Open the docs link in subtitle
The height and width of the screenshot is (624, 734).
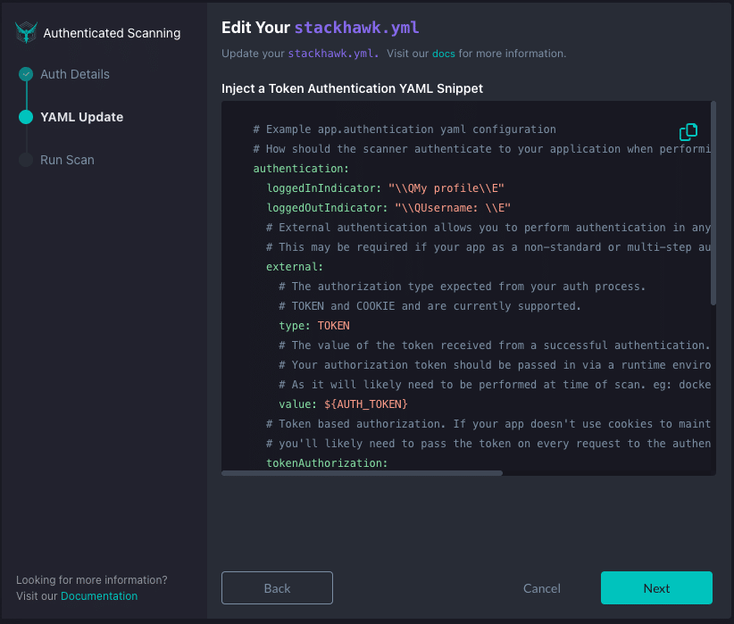(x=443, y=54)
